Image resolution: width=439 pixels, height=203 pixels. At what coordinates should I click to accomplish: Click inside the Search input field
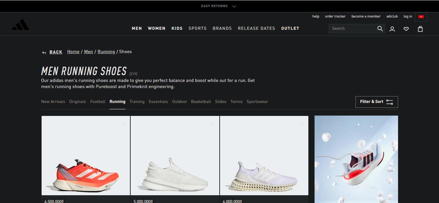[x=353, y=28]
